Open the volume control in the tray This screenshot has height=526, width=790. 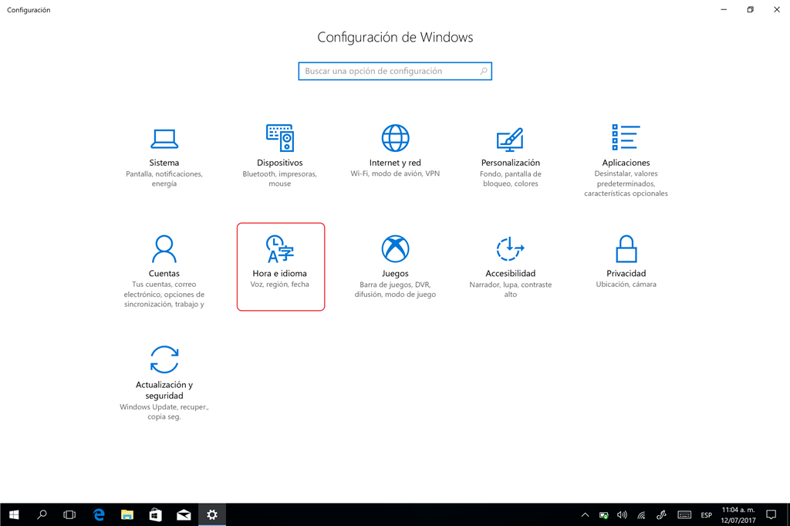point(623,515)
